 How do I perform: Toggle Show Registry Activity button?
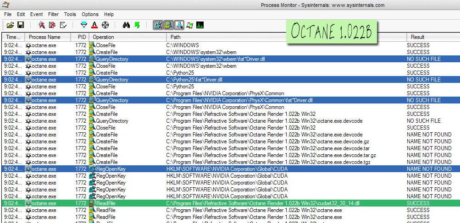pos(158,25)
